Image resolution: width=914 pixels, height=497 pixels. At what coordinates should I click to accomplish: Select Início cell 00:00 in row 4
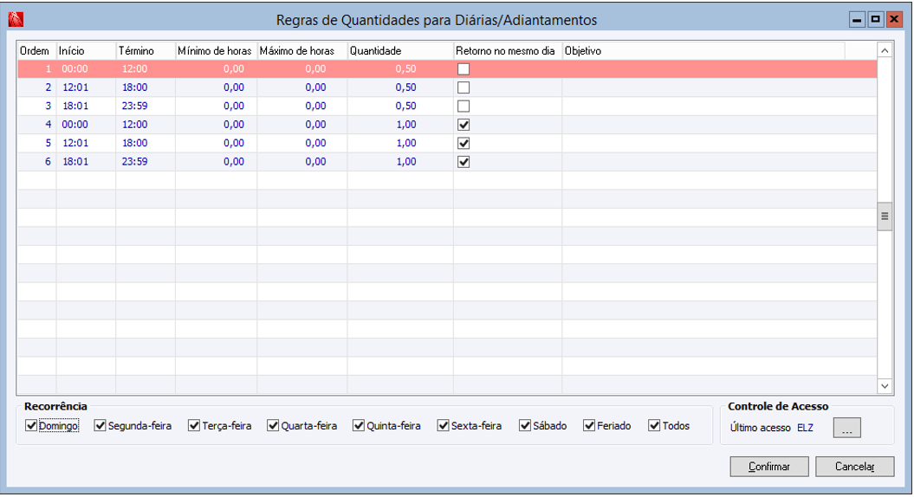(x=86, y=125)
